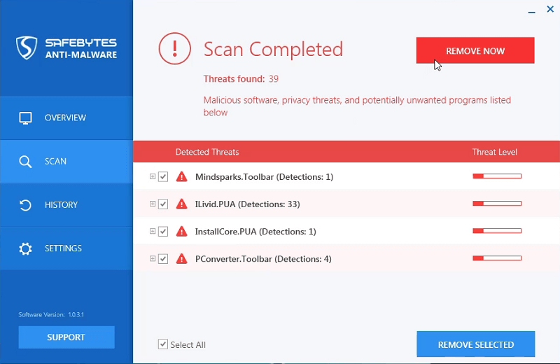The width and height of the screenshot is (560, 364).
Task: Expand the PConverter.Toolbar detection list
Action: click(x=153, y=258)
